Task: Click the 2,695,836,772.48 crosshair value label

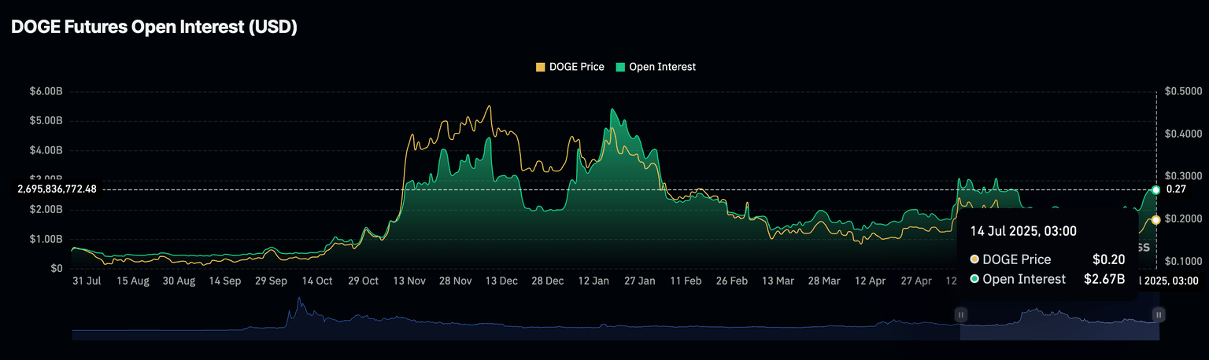Action: 57,189
